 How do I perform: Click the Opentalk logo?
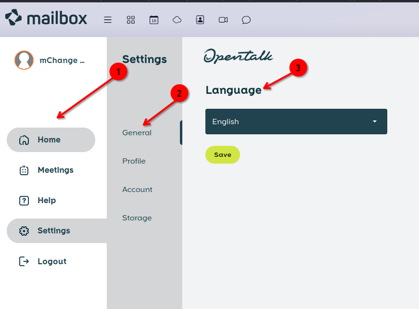(x=238, y=56)
